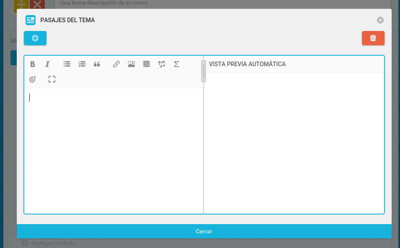Delete the passage with trash button

coord(373,38)
